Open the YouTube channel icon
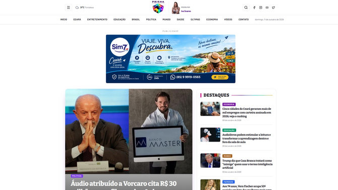The width and height of the screenshot is (338, 190). [x=267, y=8]
